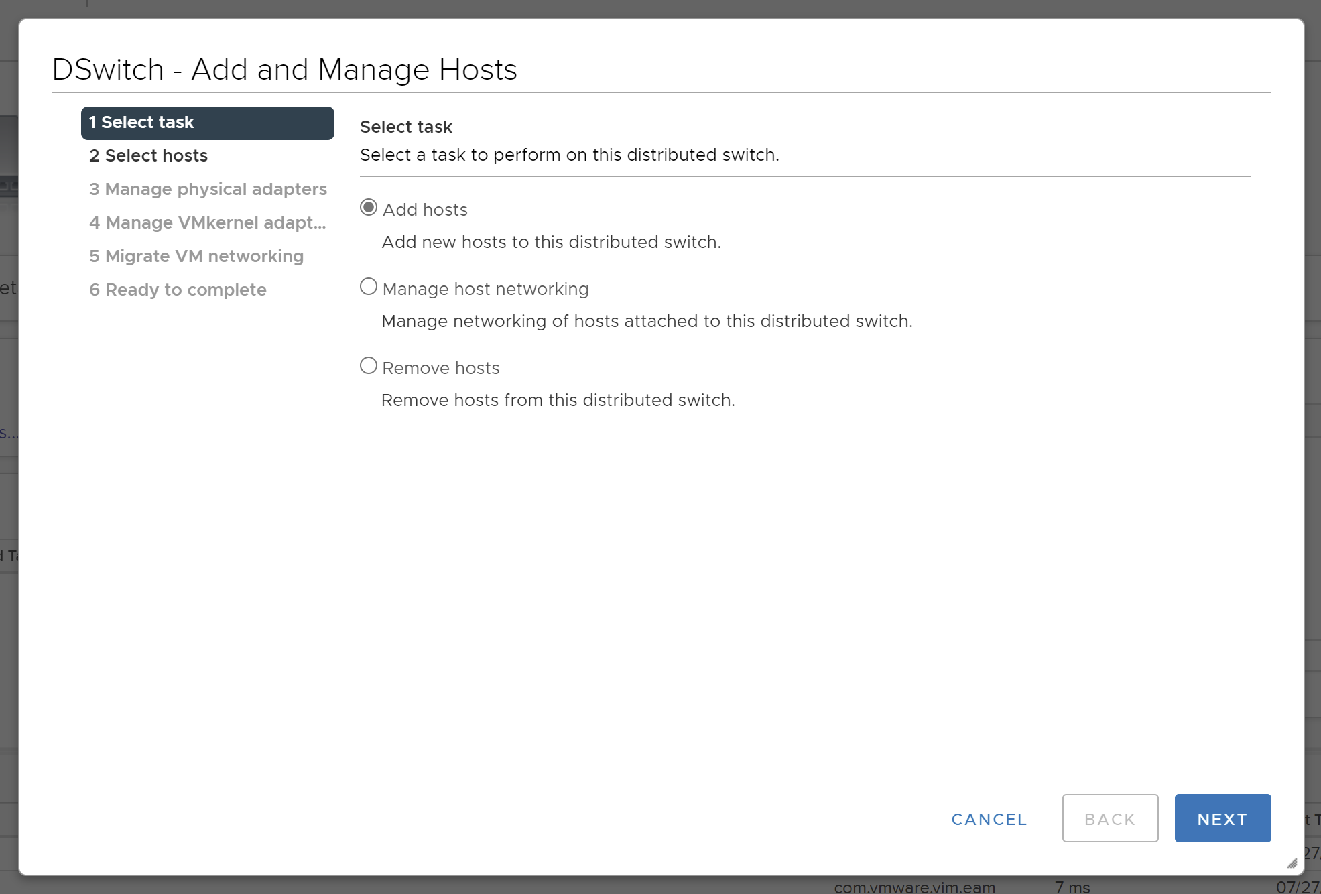Switch to step 5 Migrate VM networking
Viewport: 1321px width, 894px height.
[196, 257]
